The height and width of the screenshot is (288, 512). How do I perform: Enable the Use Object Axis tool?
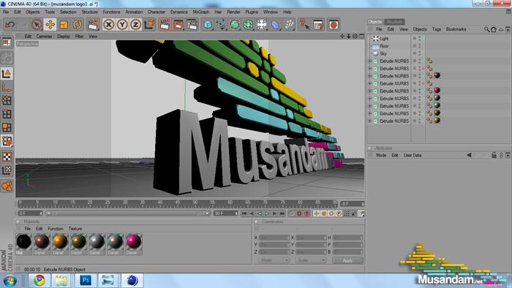point(7,88)
